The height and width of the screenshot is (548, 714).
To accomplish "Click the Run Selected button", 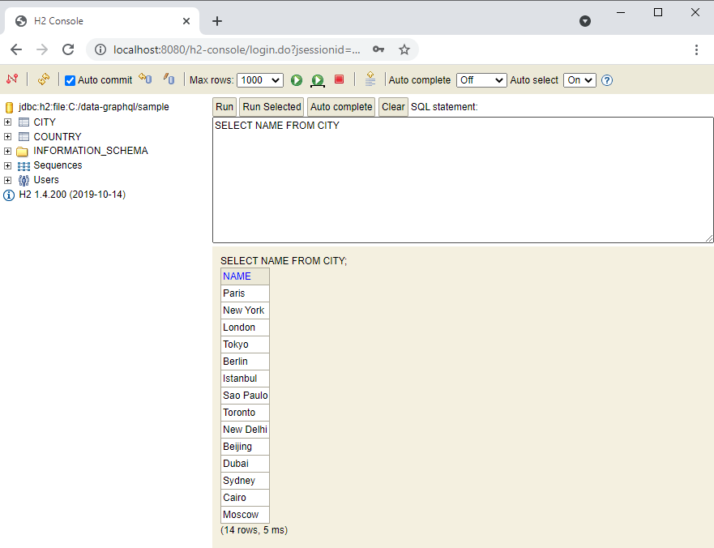I will coord(271,106).
